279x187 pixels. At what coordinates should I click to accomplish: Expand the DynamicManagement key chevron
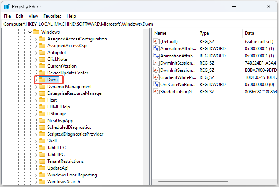tap(36, 87)
